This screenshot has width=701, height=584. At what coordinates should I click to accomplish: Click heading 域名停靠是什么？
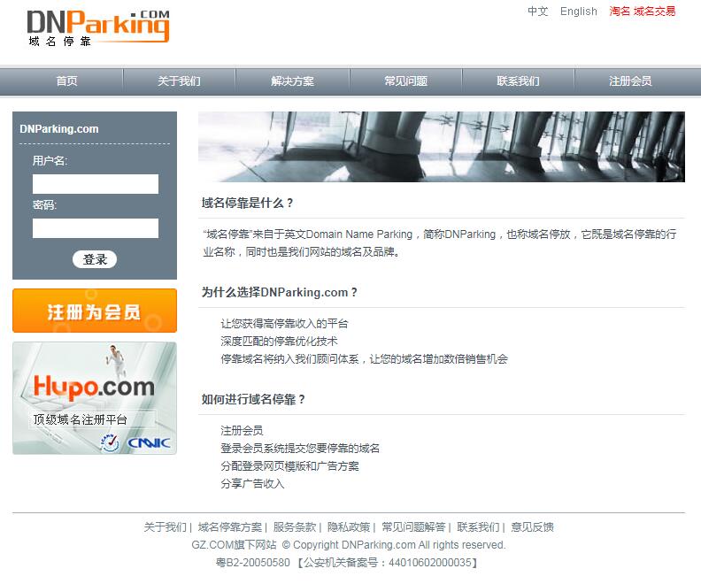(247, 204)
